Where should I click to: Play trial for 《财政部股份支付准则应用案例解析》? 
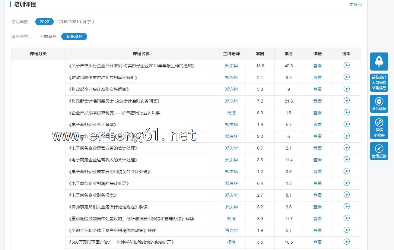pos(346,77)
